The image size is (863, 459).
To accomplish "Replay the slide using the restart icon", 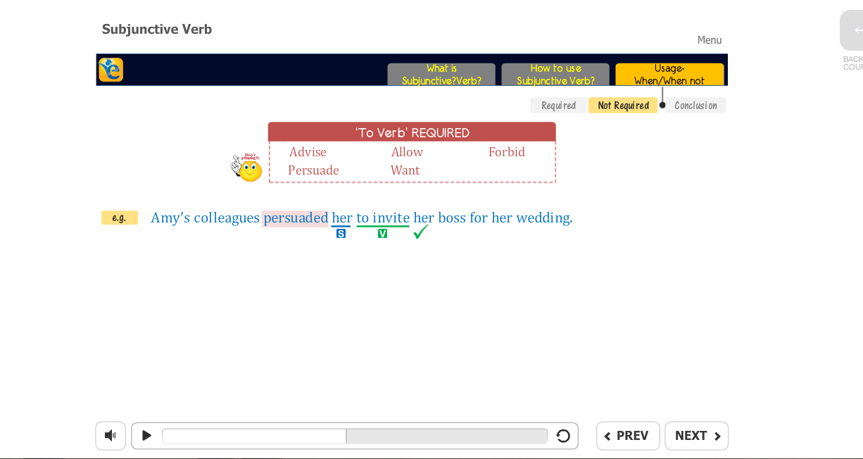I will click(563, 436).
